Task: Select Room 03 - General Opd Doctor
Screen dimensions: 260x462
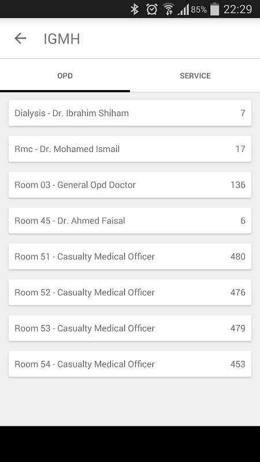Action: click(x=130, y=185)
